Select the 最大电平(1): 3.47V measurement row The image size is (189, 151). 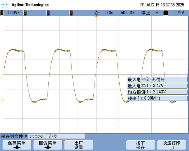tap(157, 86)
